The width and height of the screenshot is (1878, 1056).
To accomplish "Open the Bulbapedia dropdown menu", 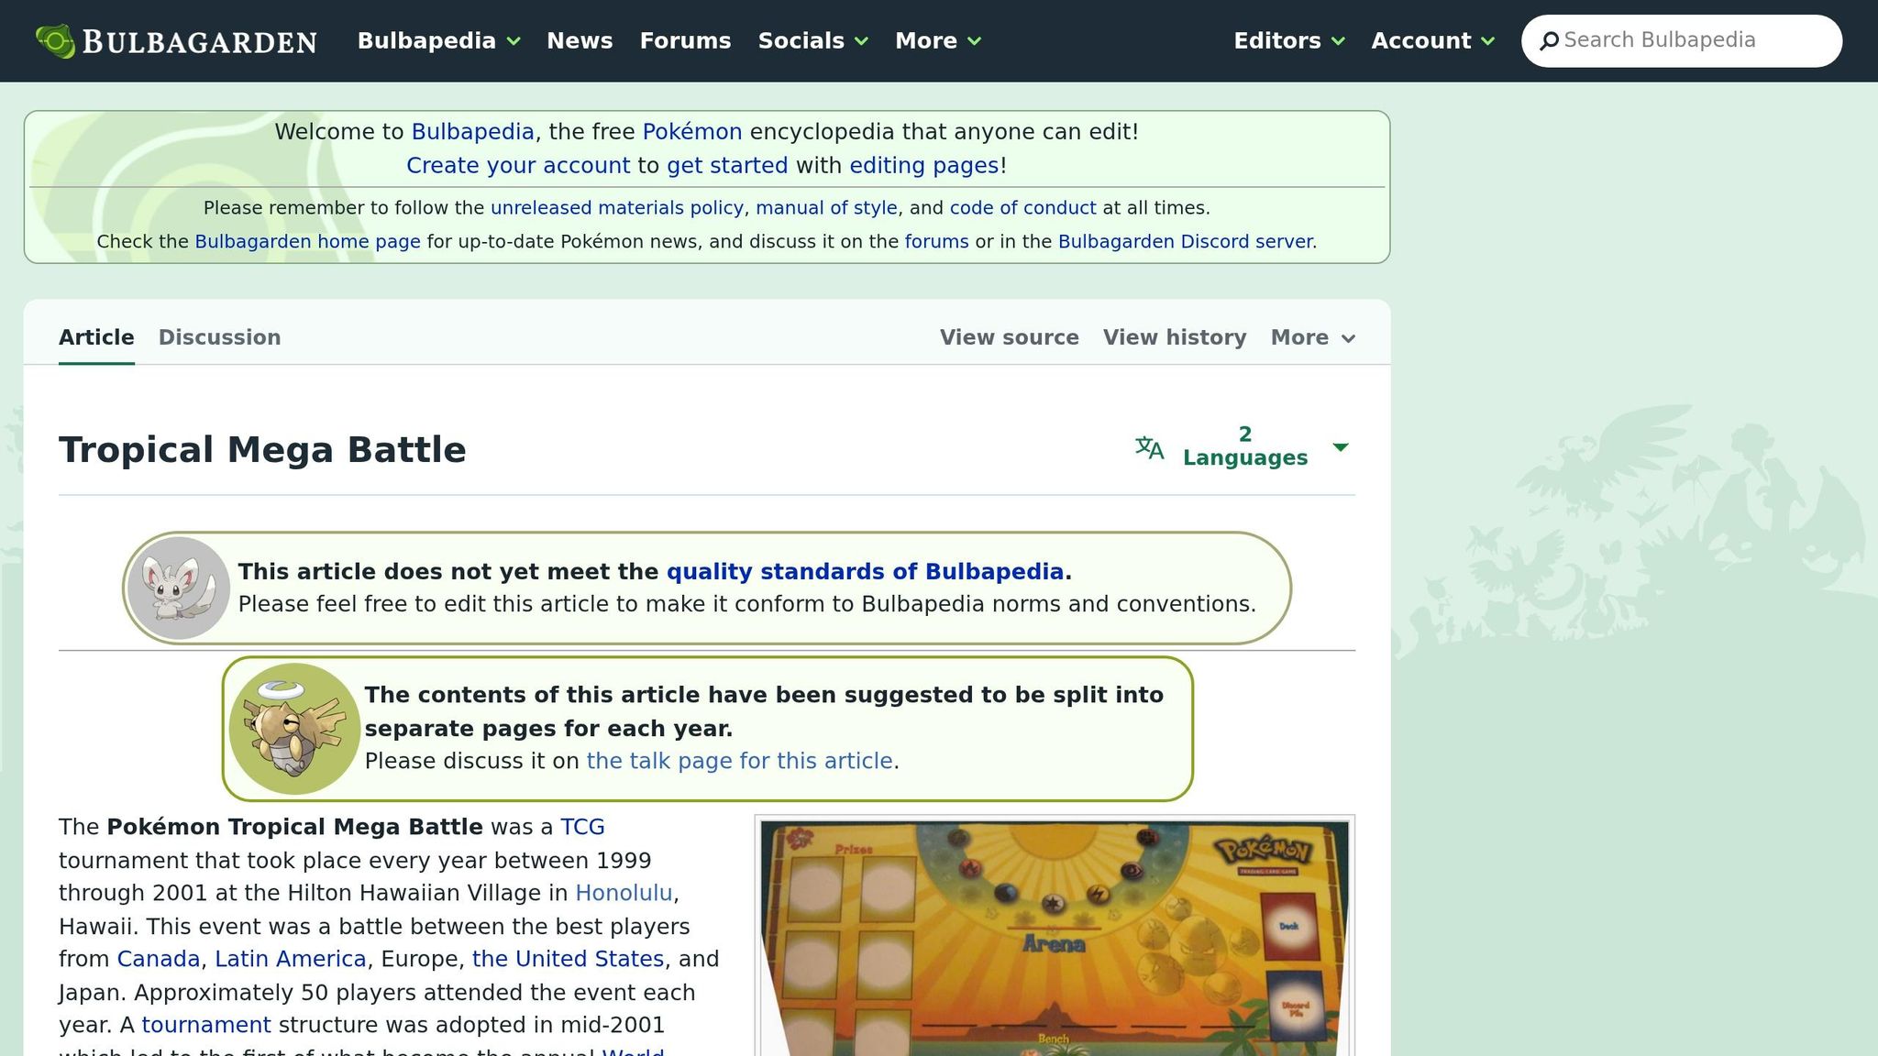I will pos(438,41).
